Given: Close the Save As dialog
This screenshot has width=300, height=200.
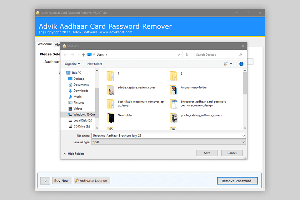Looking at the screenshot, I should coord(243,46).
